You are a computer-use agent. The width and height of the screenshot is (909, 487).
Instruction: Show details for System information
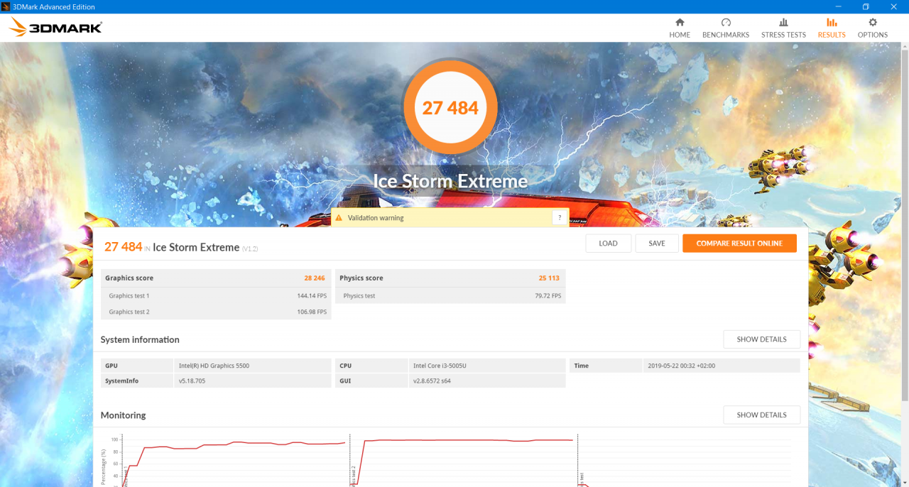(x=761, y=339)
